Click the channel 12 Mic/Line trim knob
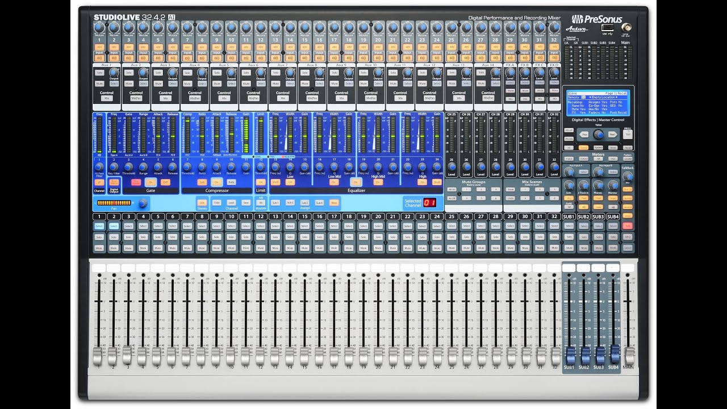Viewport: 727px width, 409px height. coord(261,27)
